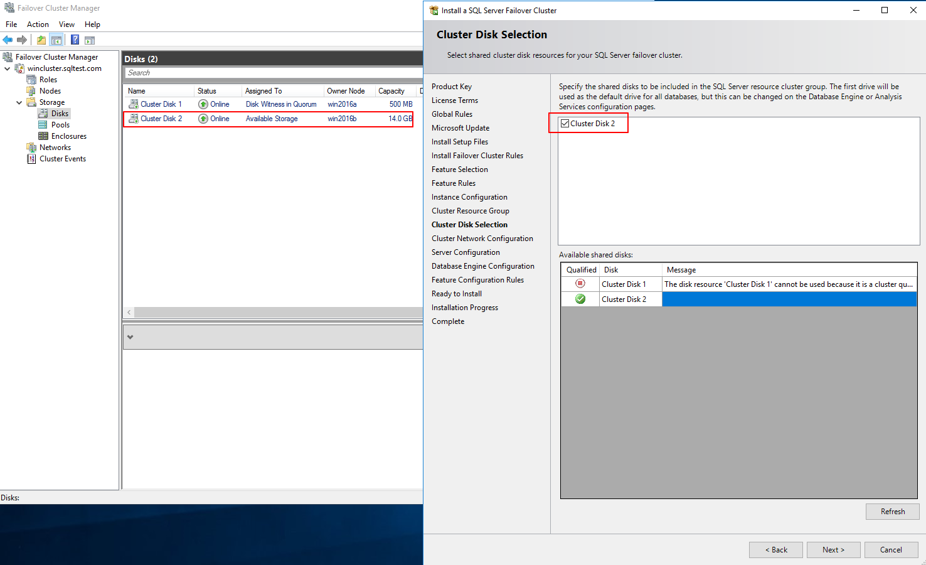Screen dimensions: 926x565
Task: Click the Assigned To column header
Action: tap(283, 91)
